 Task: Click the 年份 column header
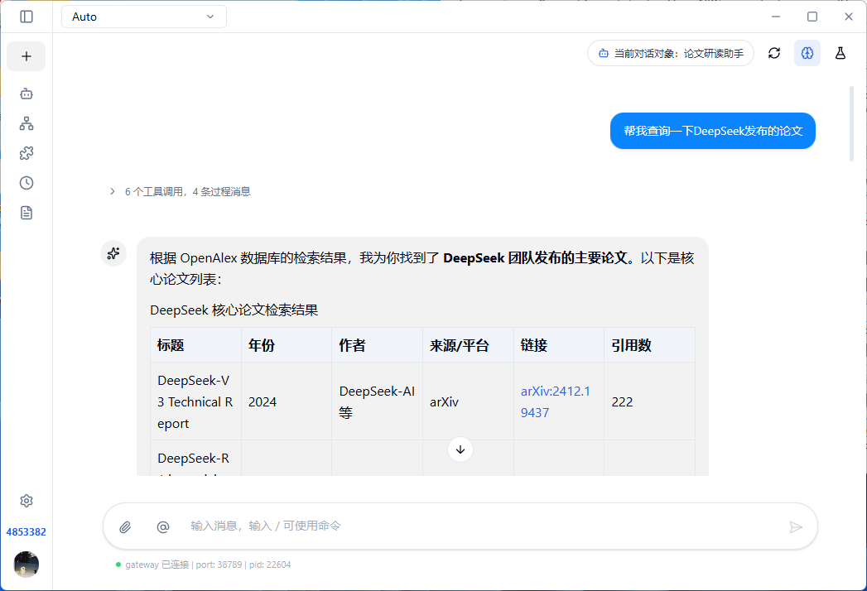click(287, 345)
